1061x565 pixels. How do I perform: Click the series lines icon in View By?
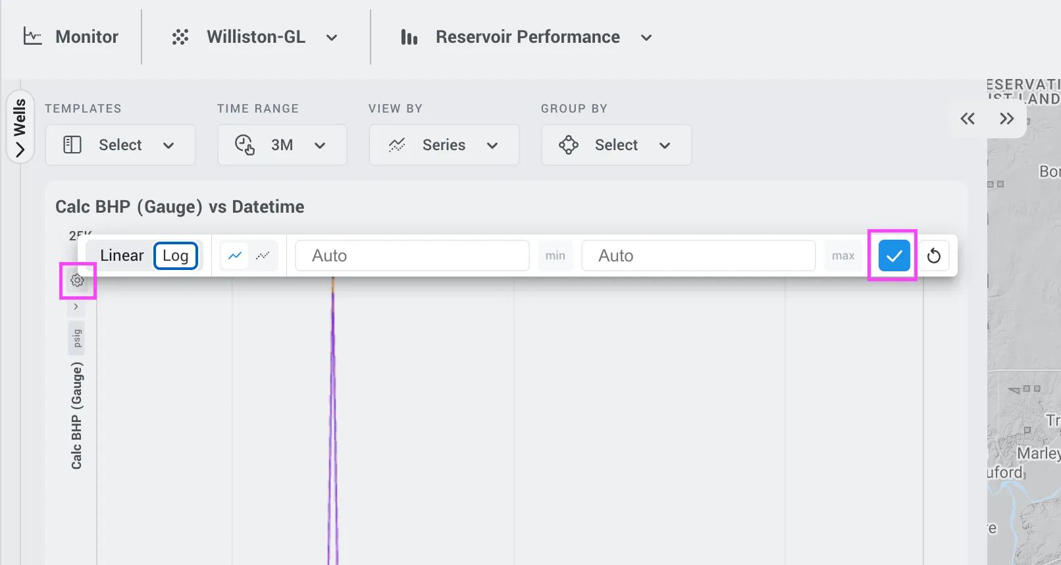tap(397, 145)
